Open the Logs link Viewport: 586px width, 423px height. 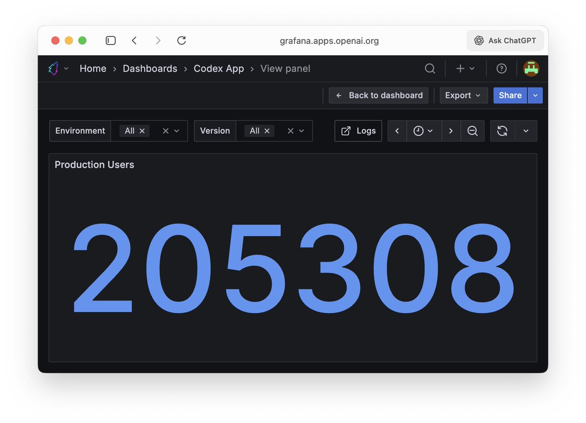pyautogui.click(x=358, y=131)
